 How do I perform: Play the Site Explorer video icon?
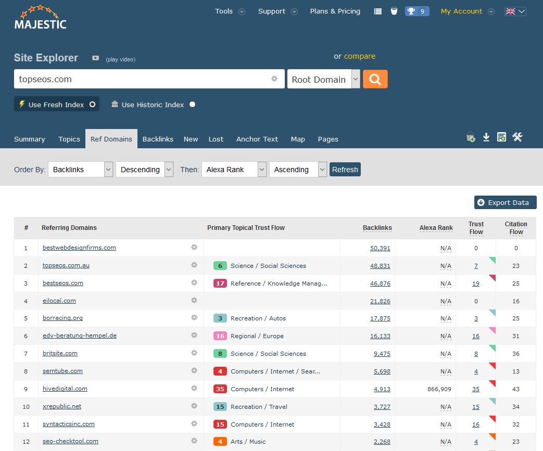[x=96, y=58]
